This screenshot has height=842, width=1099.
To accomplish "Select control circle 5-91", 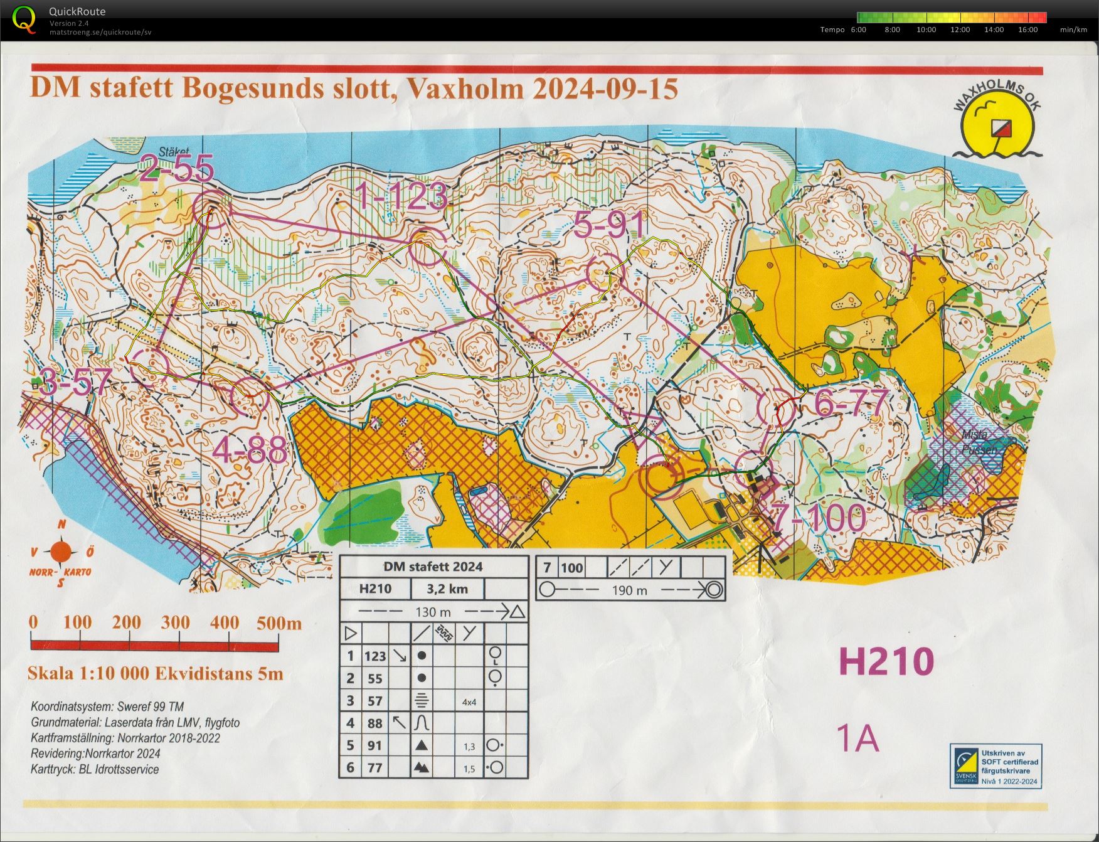I will [x=604, y=272].
